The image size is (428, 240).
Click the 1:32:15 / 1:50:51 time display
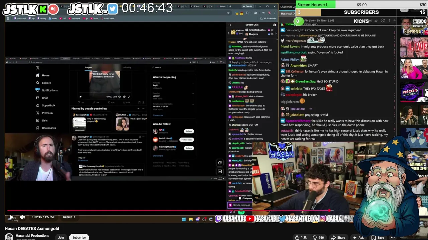(x=43, y=217)
